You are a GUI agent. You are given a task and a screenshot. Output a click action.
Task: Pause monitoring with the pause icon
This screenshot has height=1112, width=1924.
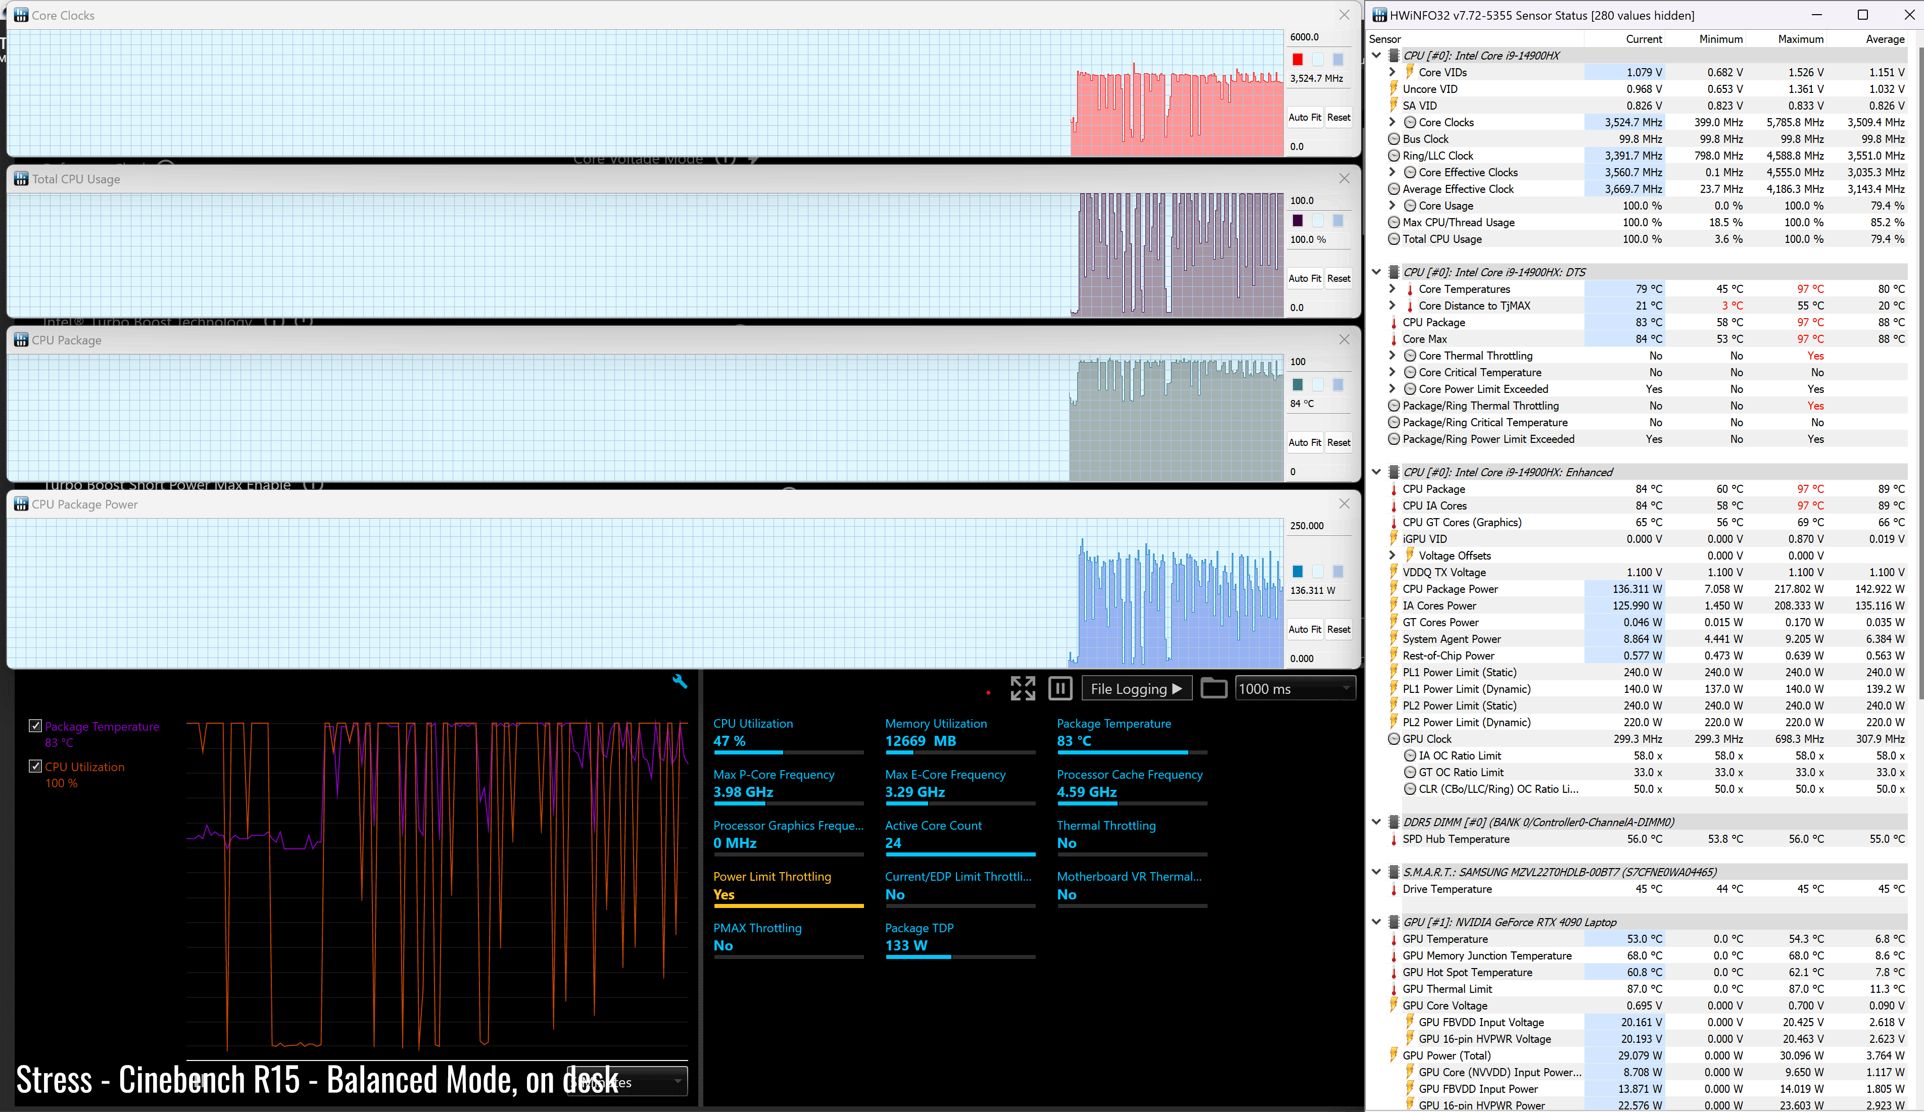(1060, 688)
